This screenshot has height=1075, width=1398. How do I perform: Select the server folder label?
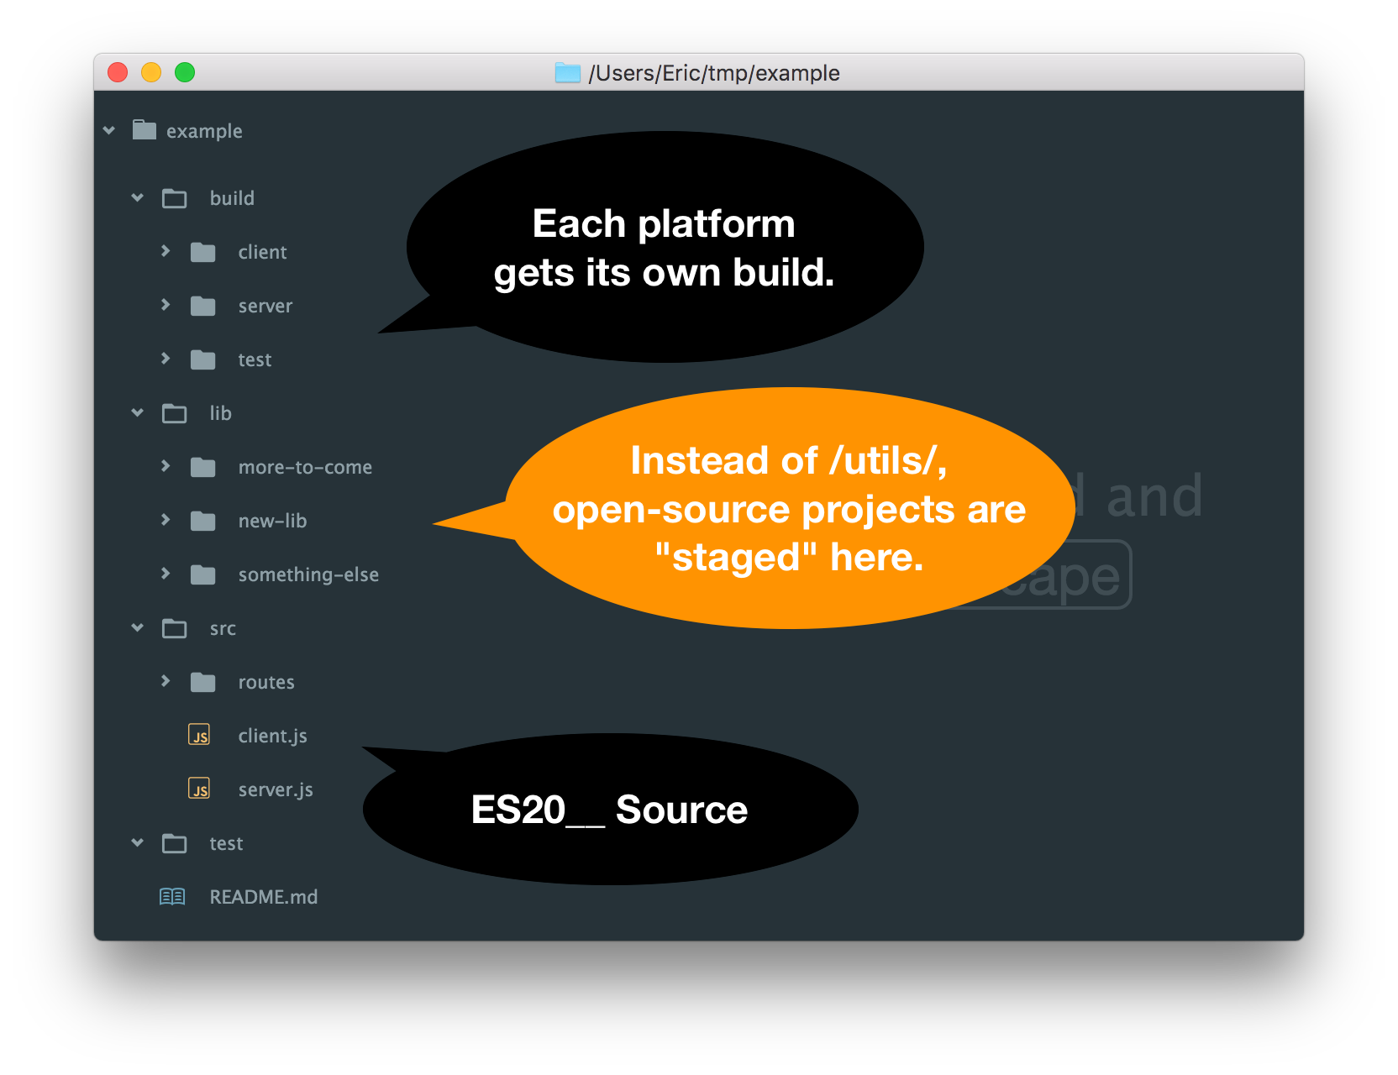[x=265, y=306]
